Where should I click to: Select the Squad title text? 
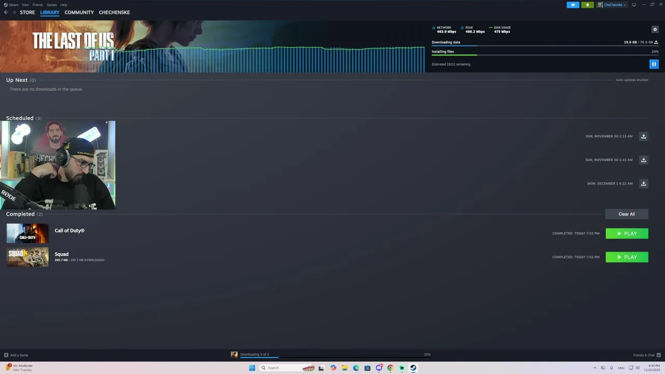61,254
